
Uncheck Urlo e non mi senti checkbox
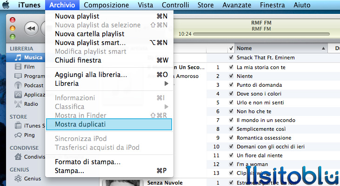[231, 103]
